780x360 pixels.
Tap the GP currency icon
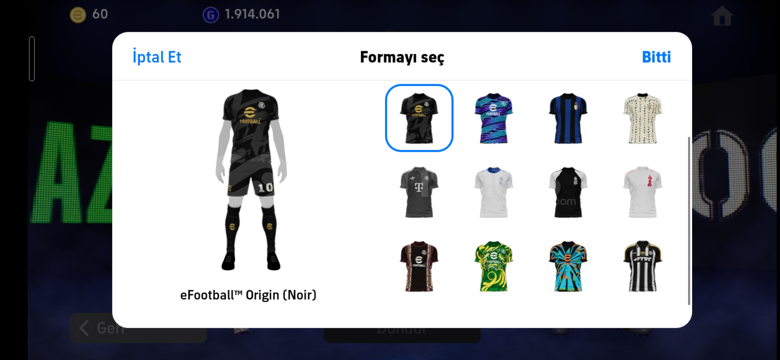tap(211, 15)
